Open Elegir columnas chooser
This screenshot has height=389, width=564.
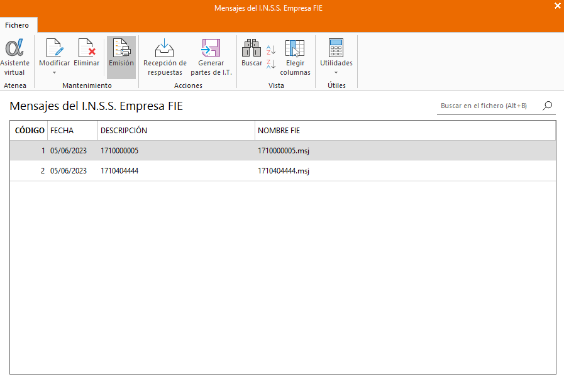(x=295, y=49)
